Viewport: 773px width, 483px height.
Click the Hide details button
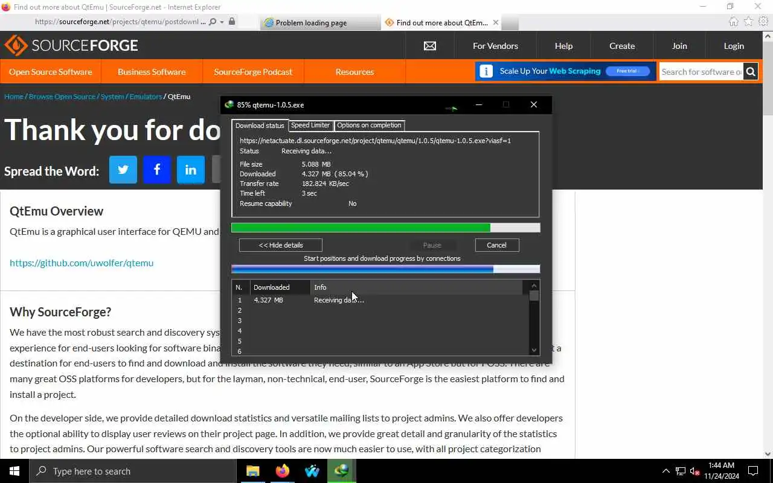point(281,245)
